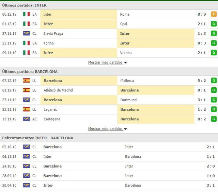Click Champions League icon for 02.10.19 match
Viewport: 218px width, 193px height.
click(x=26, y=147)
